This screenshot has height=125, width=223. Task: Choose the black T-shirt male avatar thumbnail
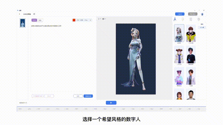coord(191,55)
